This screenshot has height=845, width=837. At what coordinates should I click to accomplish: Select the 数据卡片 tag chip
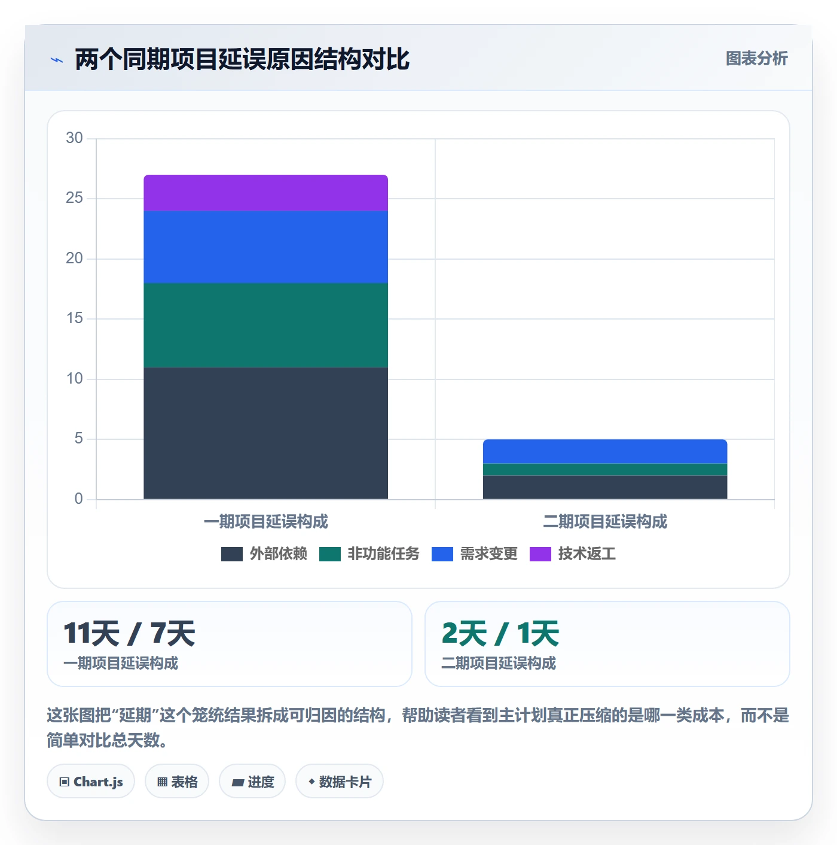click(x=340, y=781)
